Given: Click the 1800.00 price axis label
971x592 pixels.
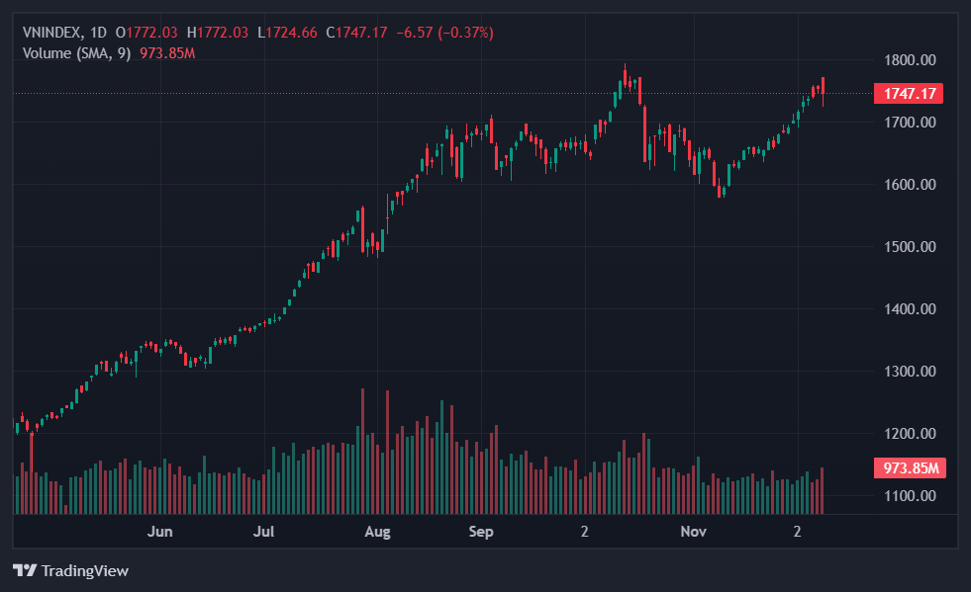Looking at the screenshot, I should coord(910,60).
